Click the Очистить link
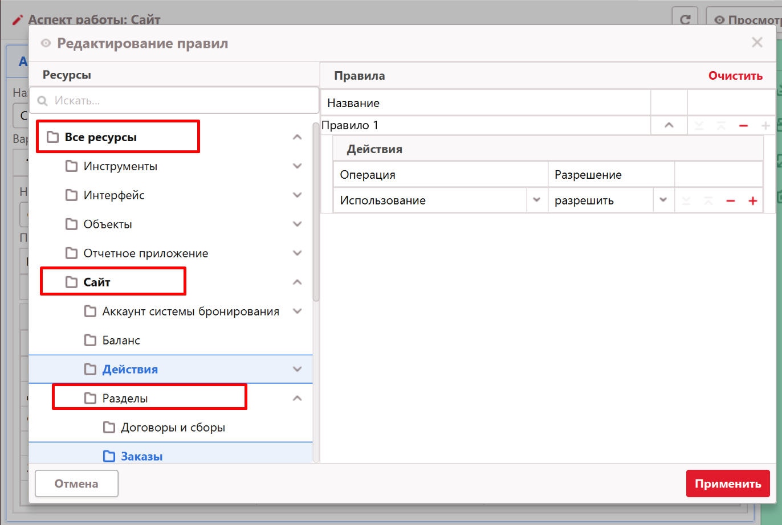The height and width of the screenshot is (525, 782). coord(735,76)
